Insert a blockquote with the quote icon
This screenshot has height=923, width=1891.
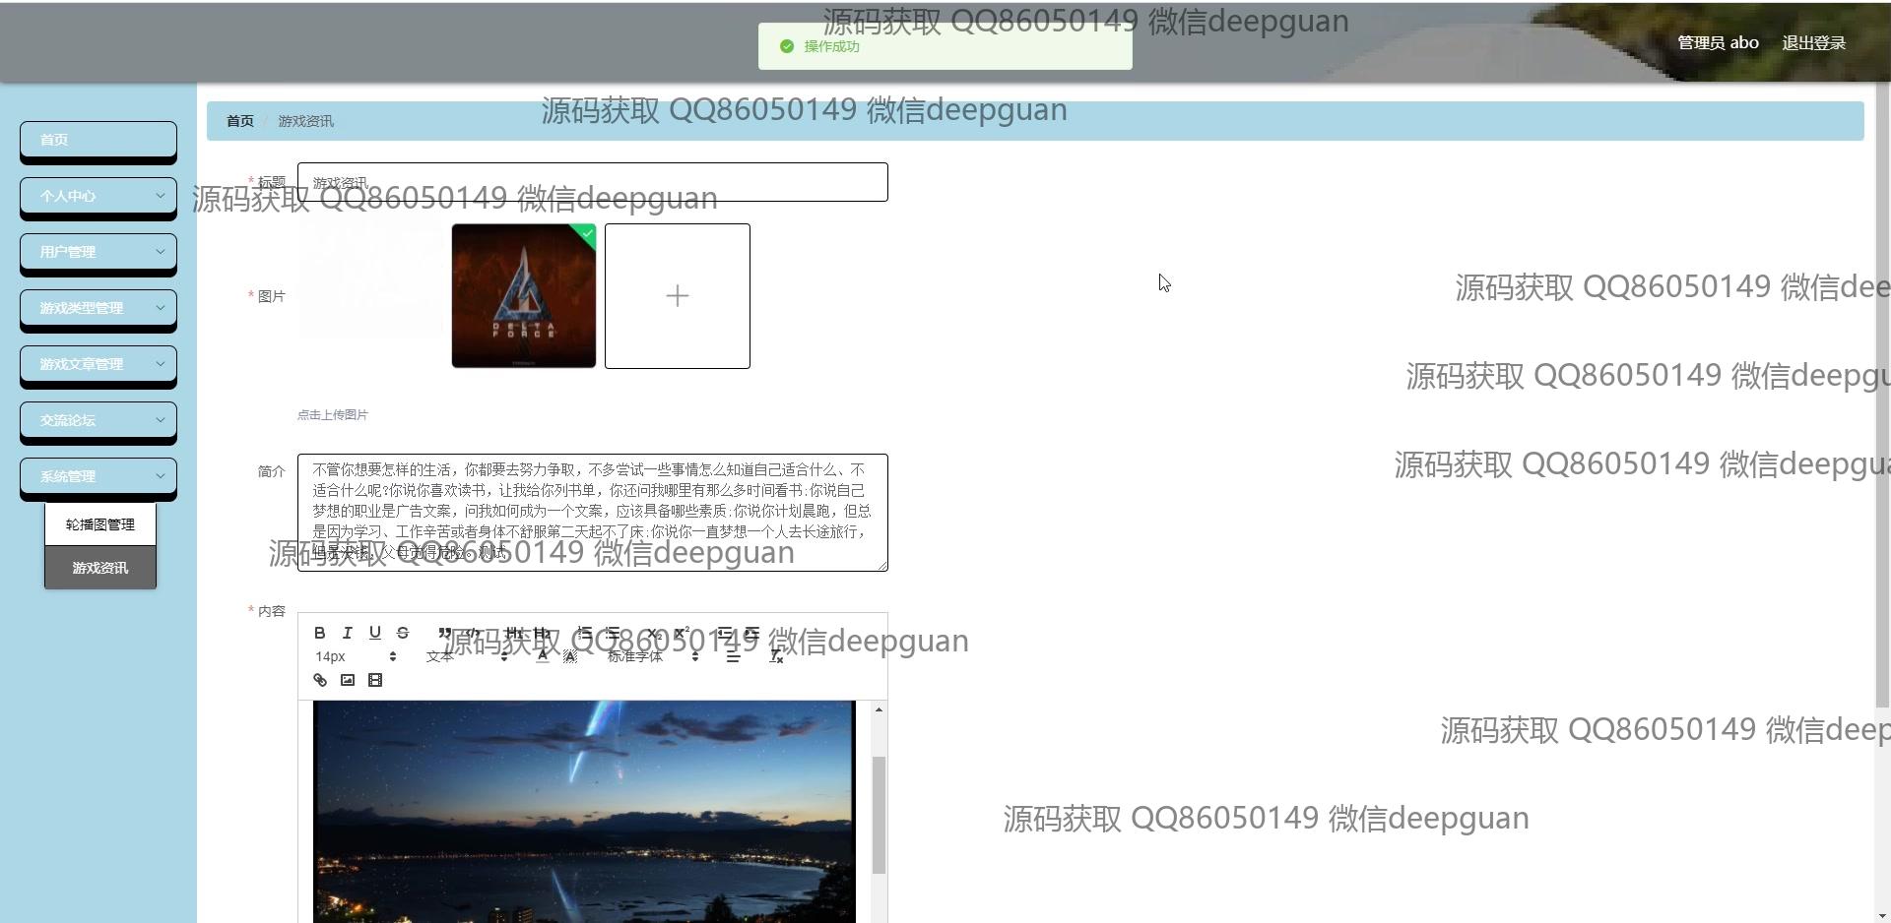point(445,633)
